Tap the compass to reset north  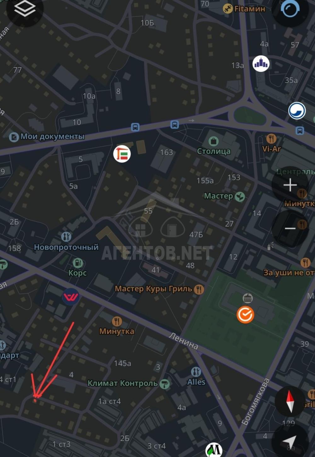coord(290,401)
